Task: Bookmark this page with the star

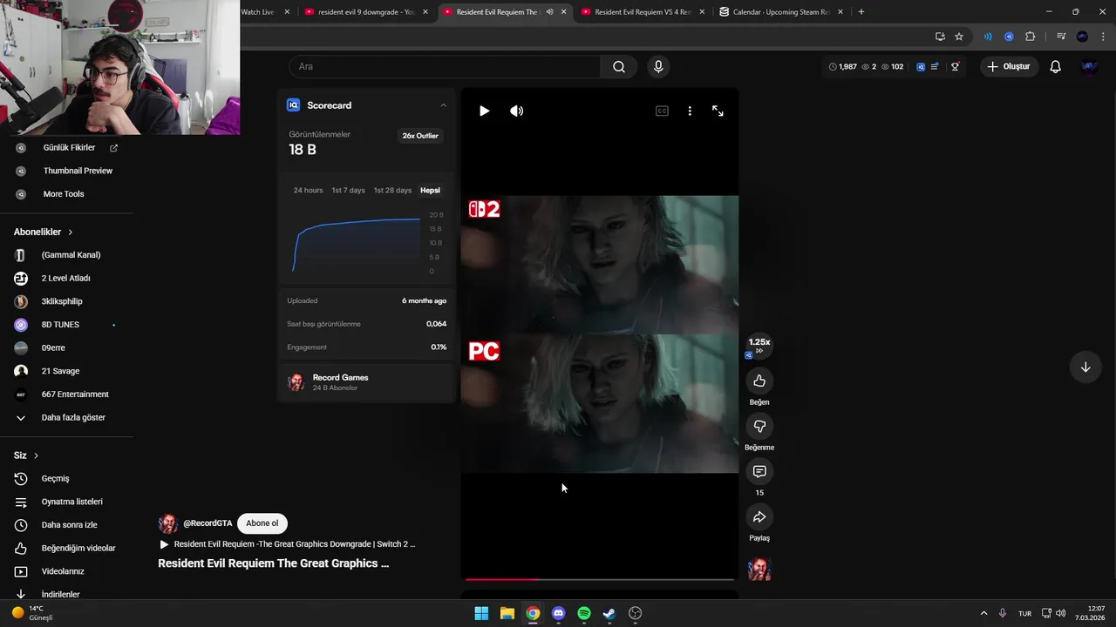Action: coord(959,37)
